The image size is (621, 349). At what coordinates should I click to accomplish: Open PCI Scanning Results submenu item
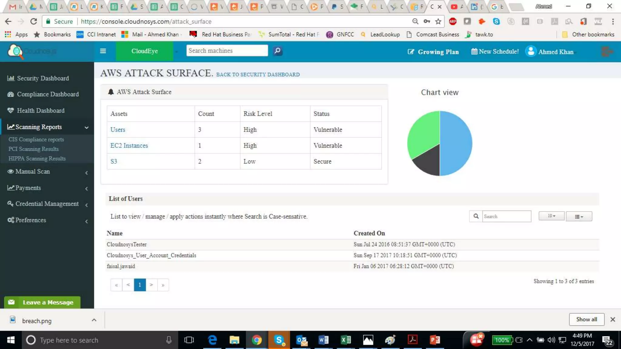click(x=33, y=149)
